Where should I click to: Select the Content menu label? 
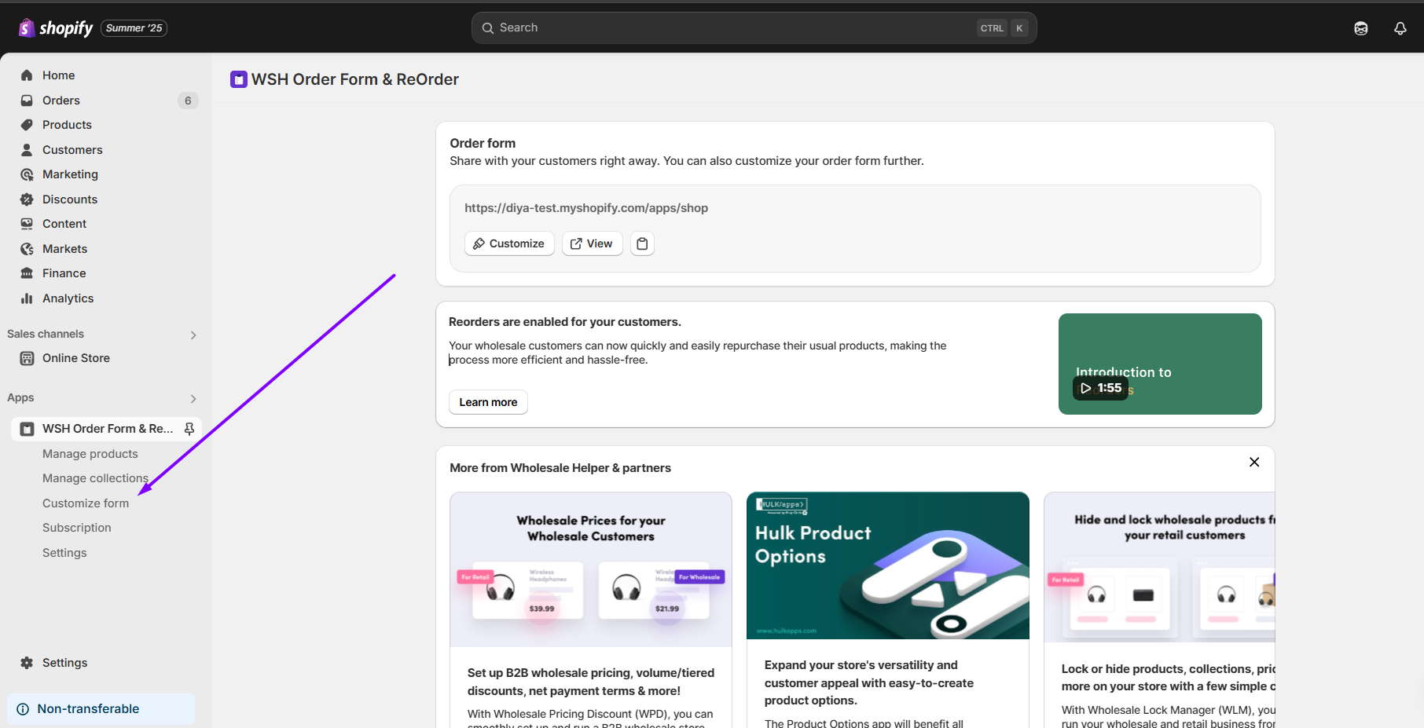[64, 224]
